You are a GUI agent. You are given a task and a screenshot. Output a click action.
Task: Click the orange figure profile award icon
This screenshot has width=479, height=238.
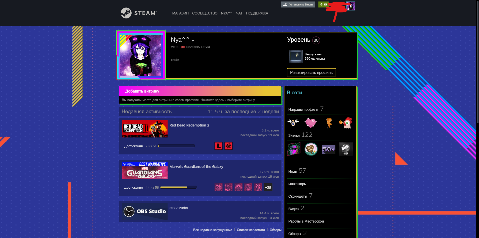[x=329, y=122]
